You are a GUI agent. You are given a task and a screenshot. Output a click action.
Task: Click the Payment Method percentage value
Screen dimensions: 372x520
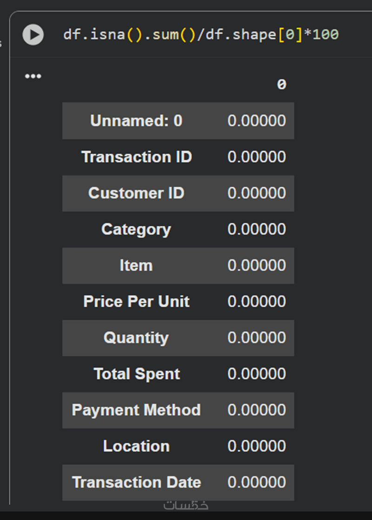[257, 410]
